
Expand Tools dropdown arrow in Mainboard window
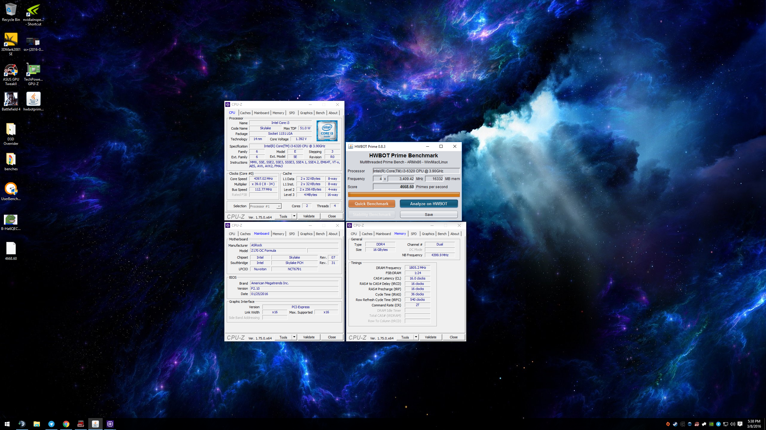(294, 337)
